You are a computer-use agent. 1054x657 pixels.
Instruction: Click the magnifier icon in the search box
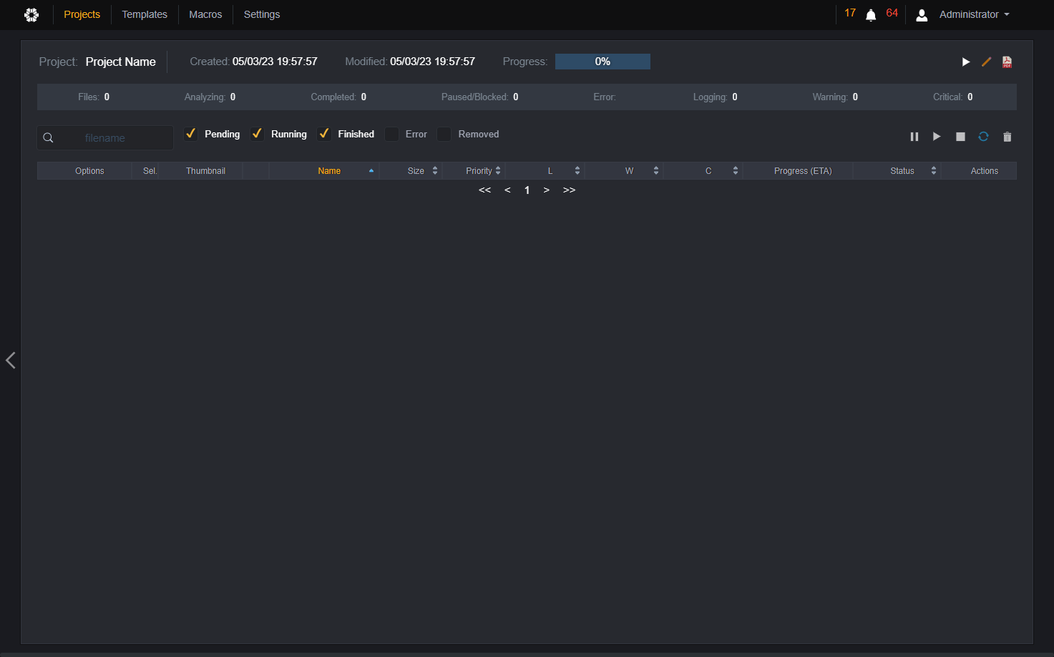pyautogui.click(x=48, y=138)
